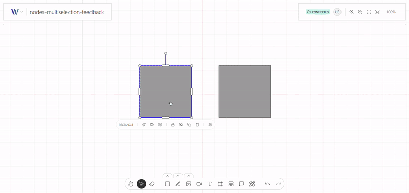
Task: Insert an image with Image tool
Action: point(189,184)
